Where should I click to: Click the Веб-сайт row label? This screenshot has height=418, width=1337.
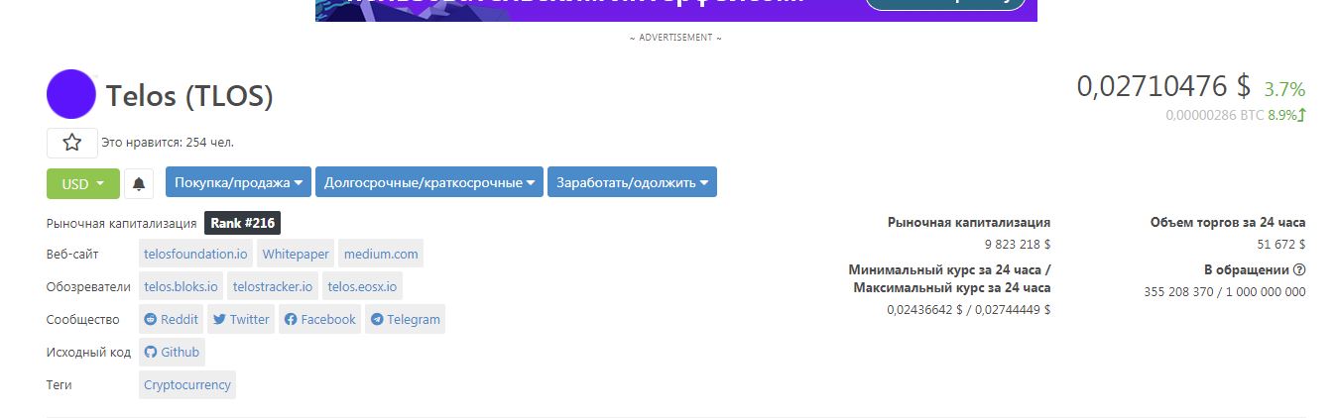(72, 255)
